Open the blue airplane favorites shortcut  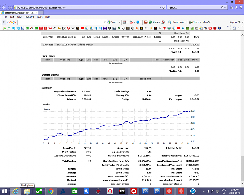coord(183,28)
